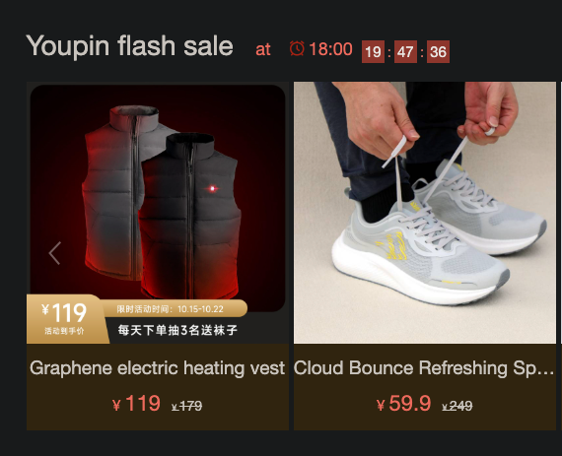Select the gray sneakers product image
The image size is (562, 456).
tap(425, 213)
